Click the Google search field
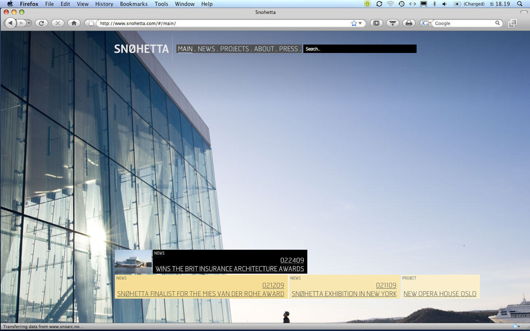 coord(464,23)
